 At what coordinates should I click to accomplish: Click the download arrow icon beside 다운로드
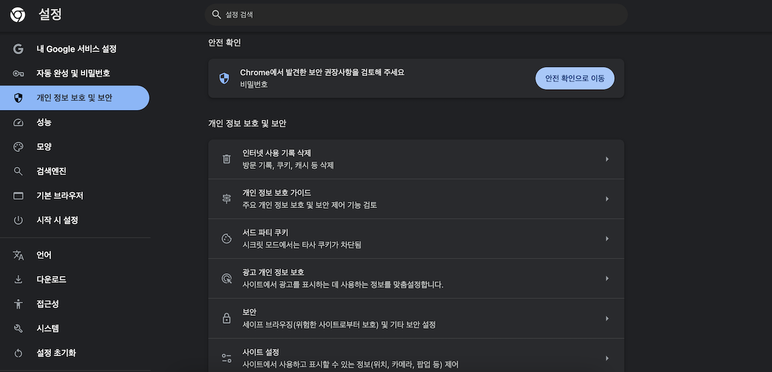tap(19, 279)
